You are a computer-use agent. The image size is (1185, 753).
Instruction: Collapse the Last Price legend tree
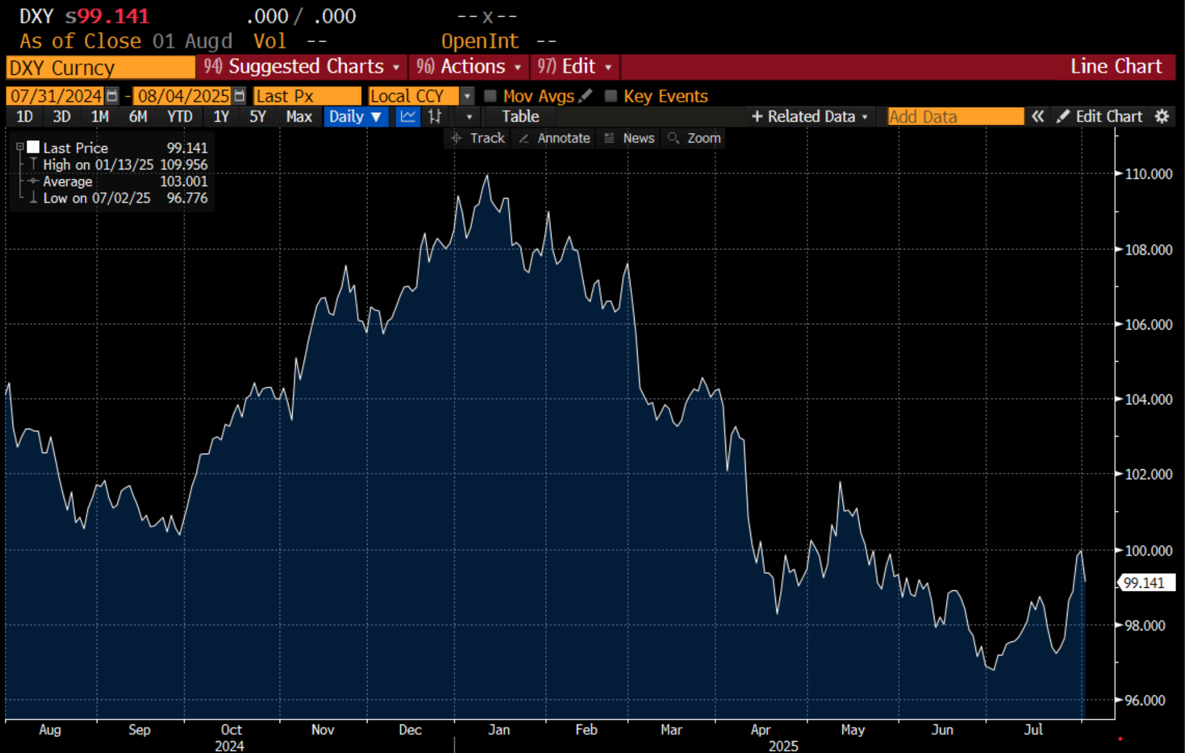(x=20, y=147)
